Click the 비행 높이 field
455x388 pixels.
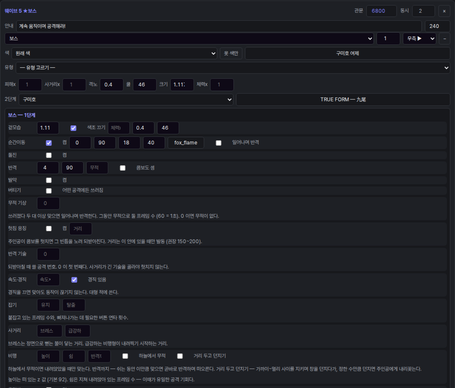tap(48, 356)
